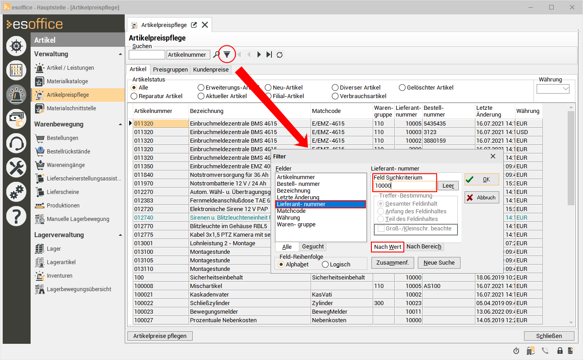
Task: Switch to Gesucht tab in Filter
Action: click(x=312, y=247)
